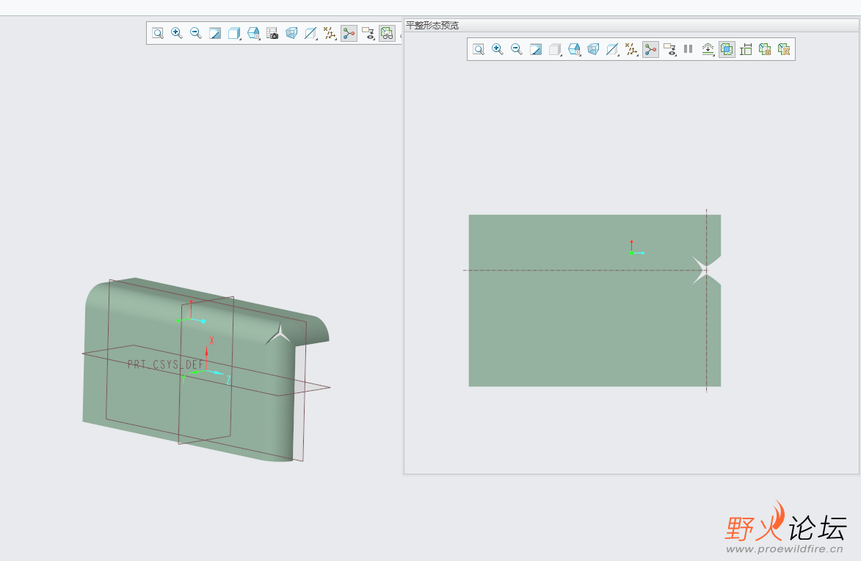861x561 pixels.
Task: Open Display Style dropdown in preview toolbar
Action: [x=555, y=49]
